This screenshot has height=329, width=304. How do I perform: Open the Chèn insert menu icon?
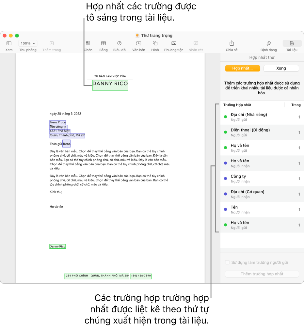click(88, 43)
